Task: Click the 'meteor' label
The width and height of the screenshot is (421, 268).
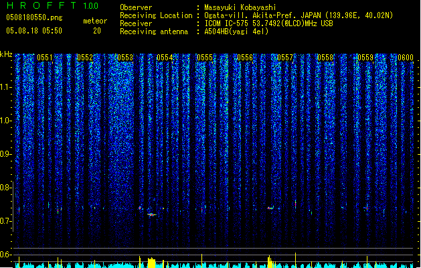Action: point(95,21)
